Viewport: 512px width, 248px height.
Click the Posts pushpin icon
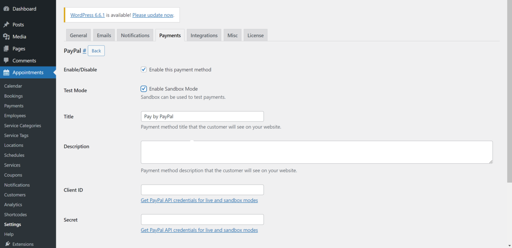point(6,25)
